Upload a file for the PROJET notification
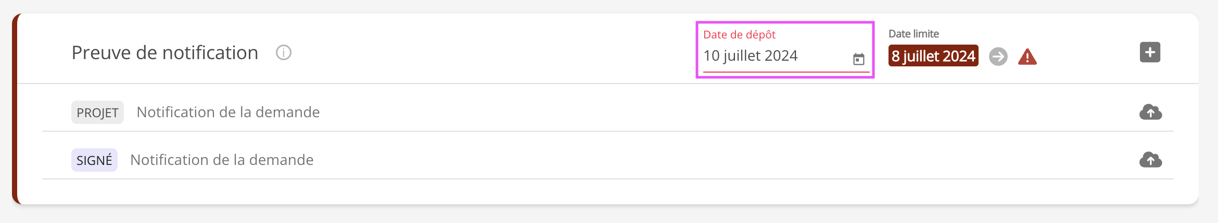This screenshot has width=1218, height=223. 1150,112
